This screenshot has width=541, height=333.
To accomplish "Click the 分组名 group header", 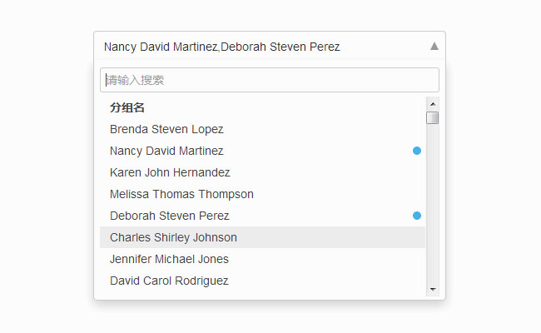I will tap(127, 107).
